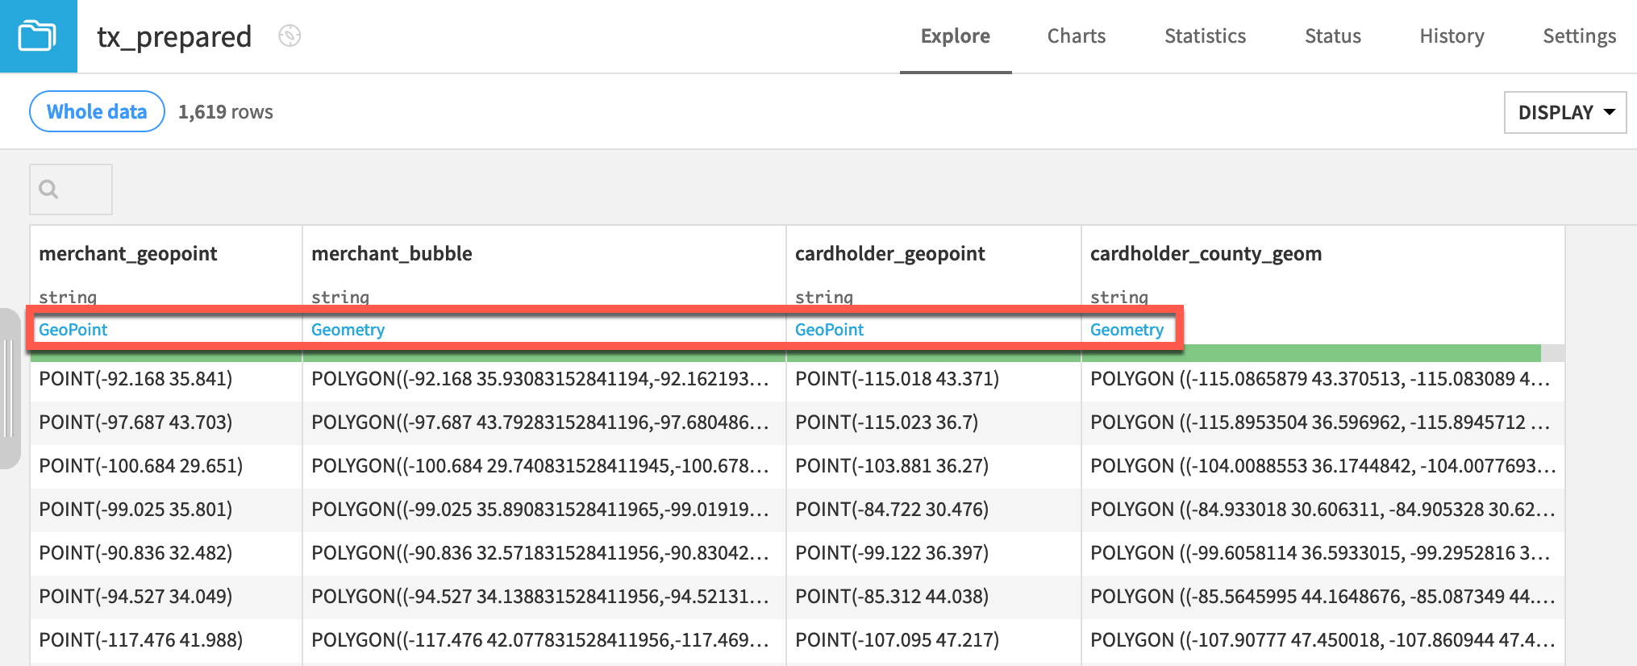Click the 1,619 rows count
The height and width of the screenshot is (666, 1637).
(226, 112)
